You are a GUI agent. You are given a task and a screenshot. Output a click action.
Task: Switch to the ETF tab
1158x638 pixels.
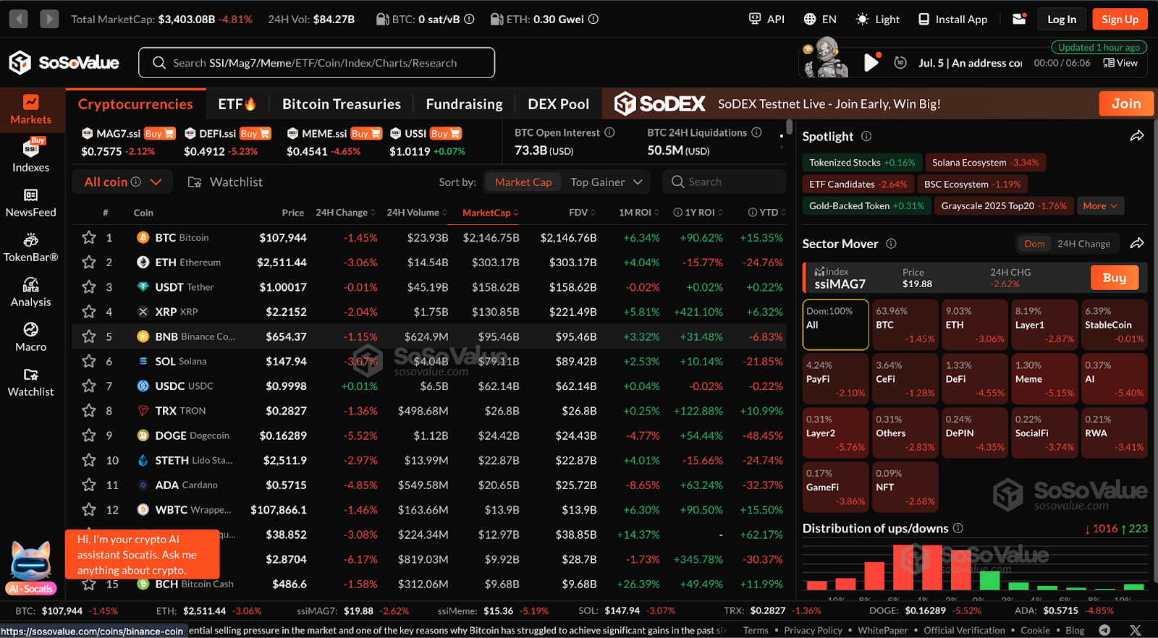[237, 104]
